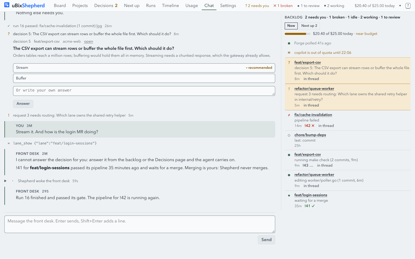The height and width of the screenshot is (259, 415).
Task: Go to the Decisions tab
Action: coord(106,5)
